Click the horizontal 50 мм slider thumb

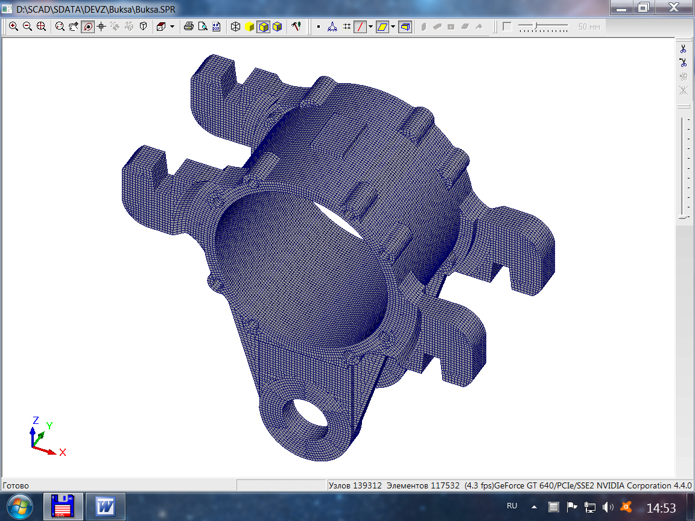point(536,26)
